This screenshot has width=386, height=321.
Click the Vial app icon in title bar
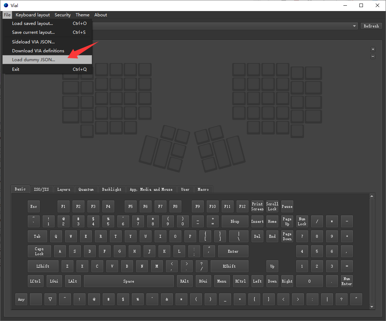click(6, 5)
